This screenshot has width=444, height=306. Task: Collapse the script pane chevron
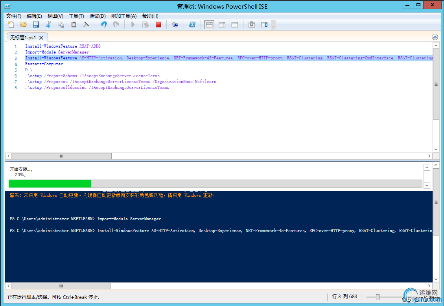435,37
